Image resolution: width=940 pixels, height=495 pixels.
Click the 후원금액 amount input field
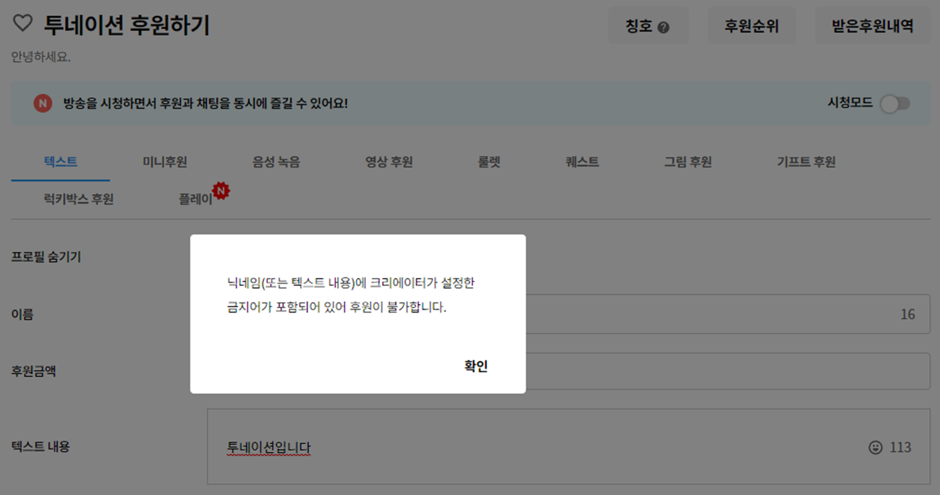(x=728, y=371)
